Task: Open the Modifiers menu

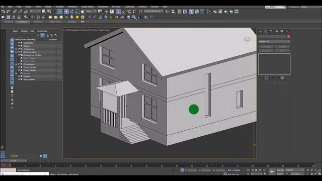Action: coord(59,7)
